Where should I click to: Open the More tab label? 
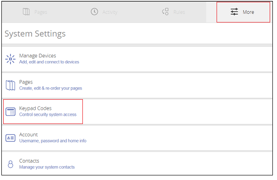(248, 12)
